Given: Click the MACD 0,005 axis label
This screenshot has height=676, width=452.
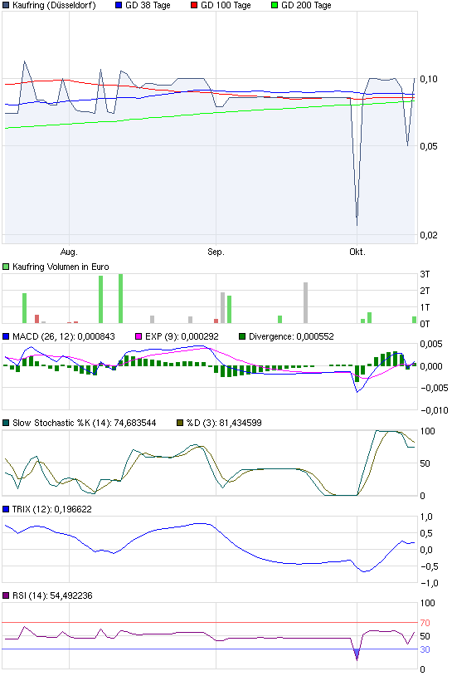Looking at the screenshot, I should [x=431, y=344].
